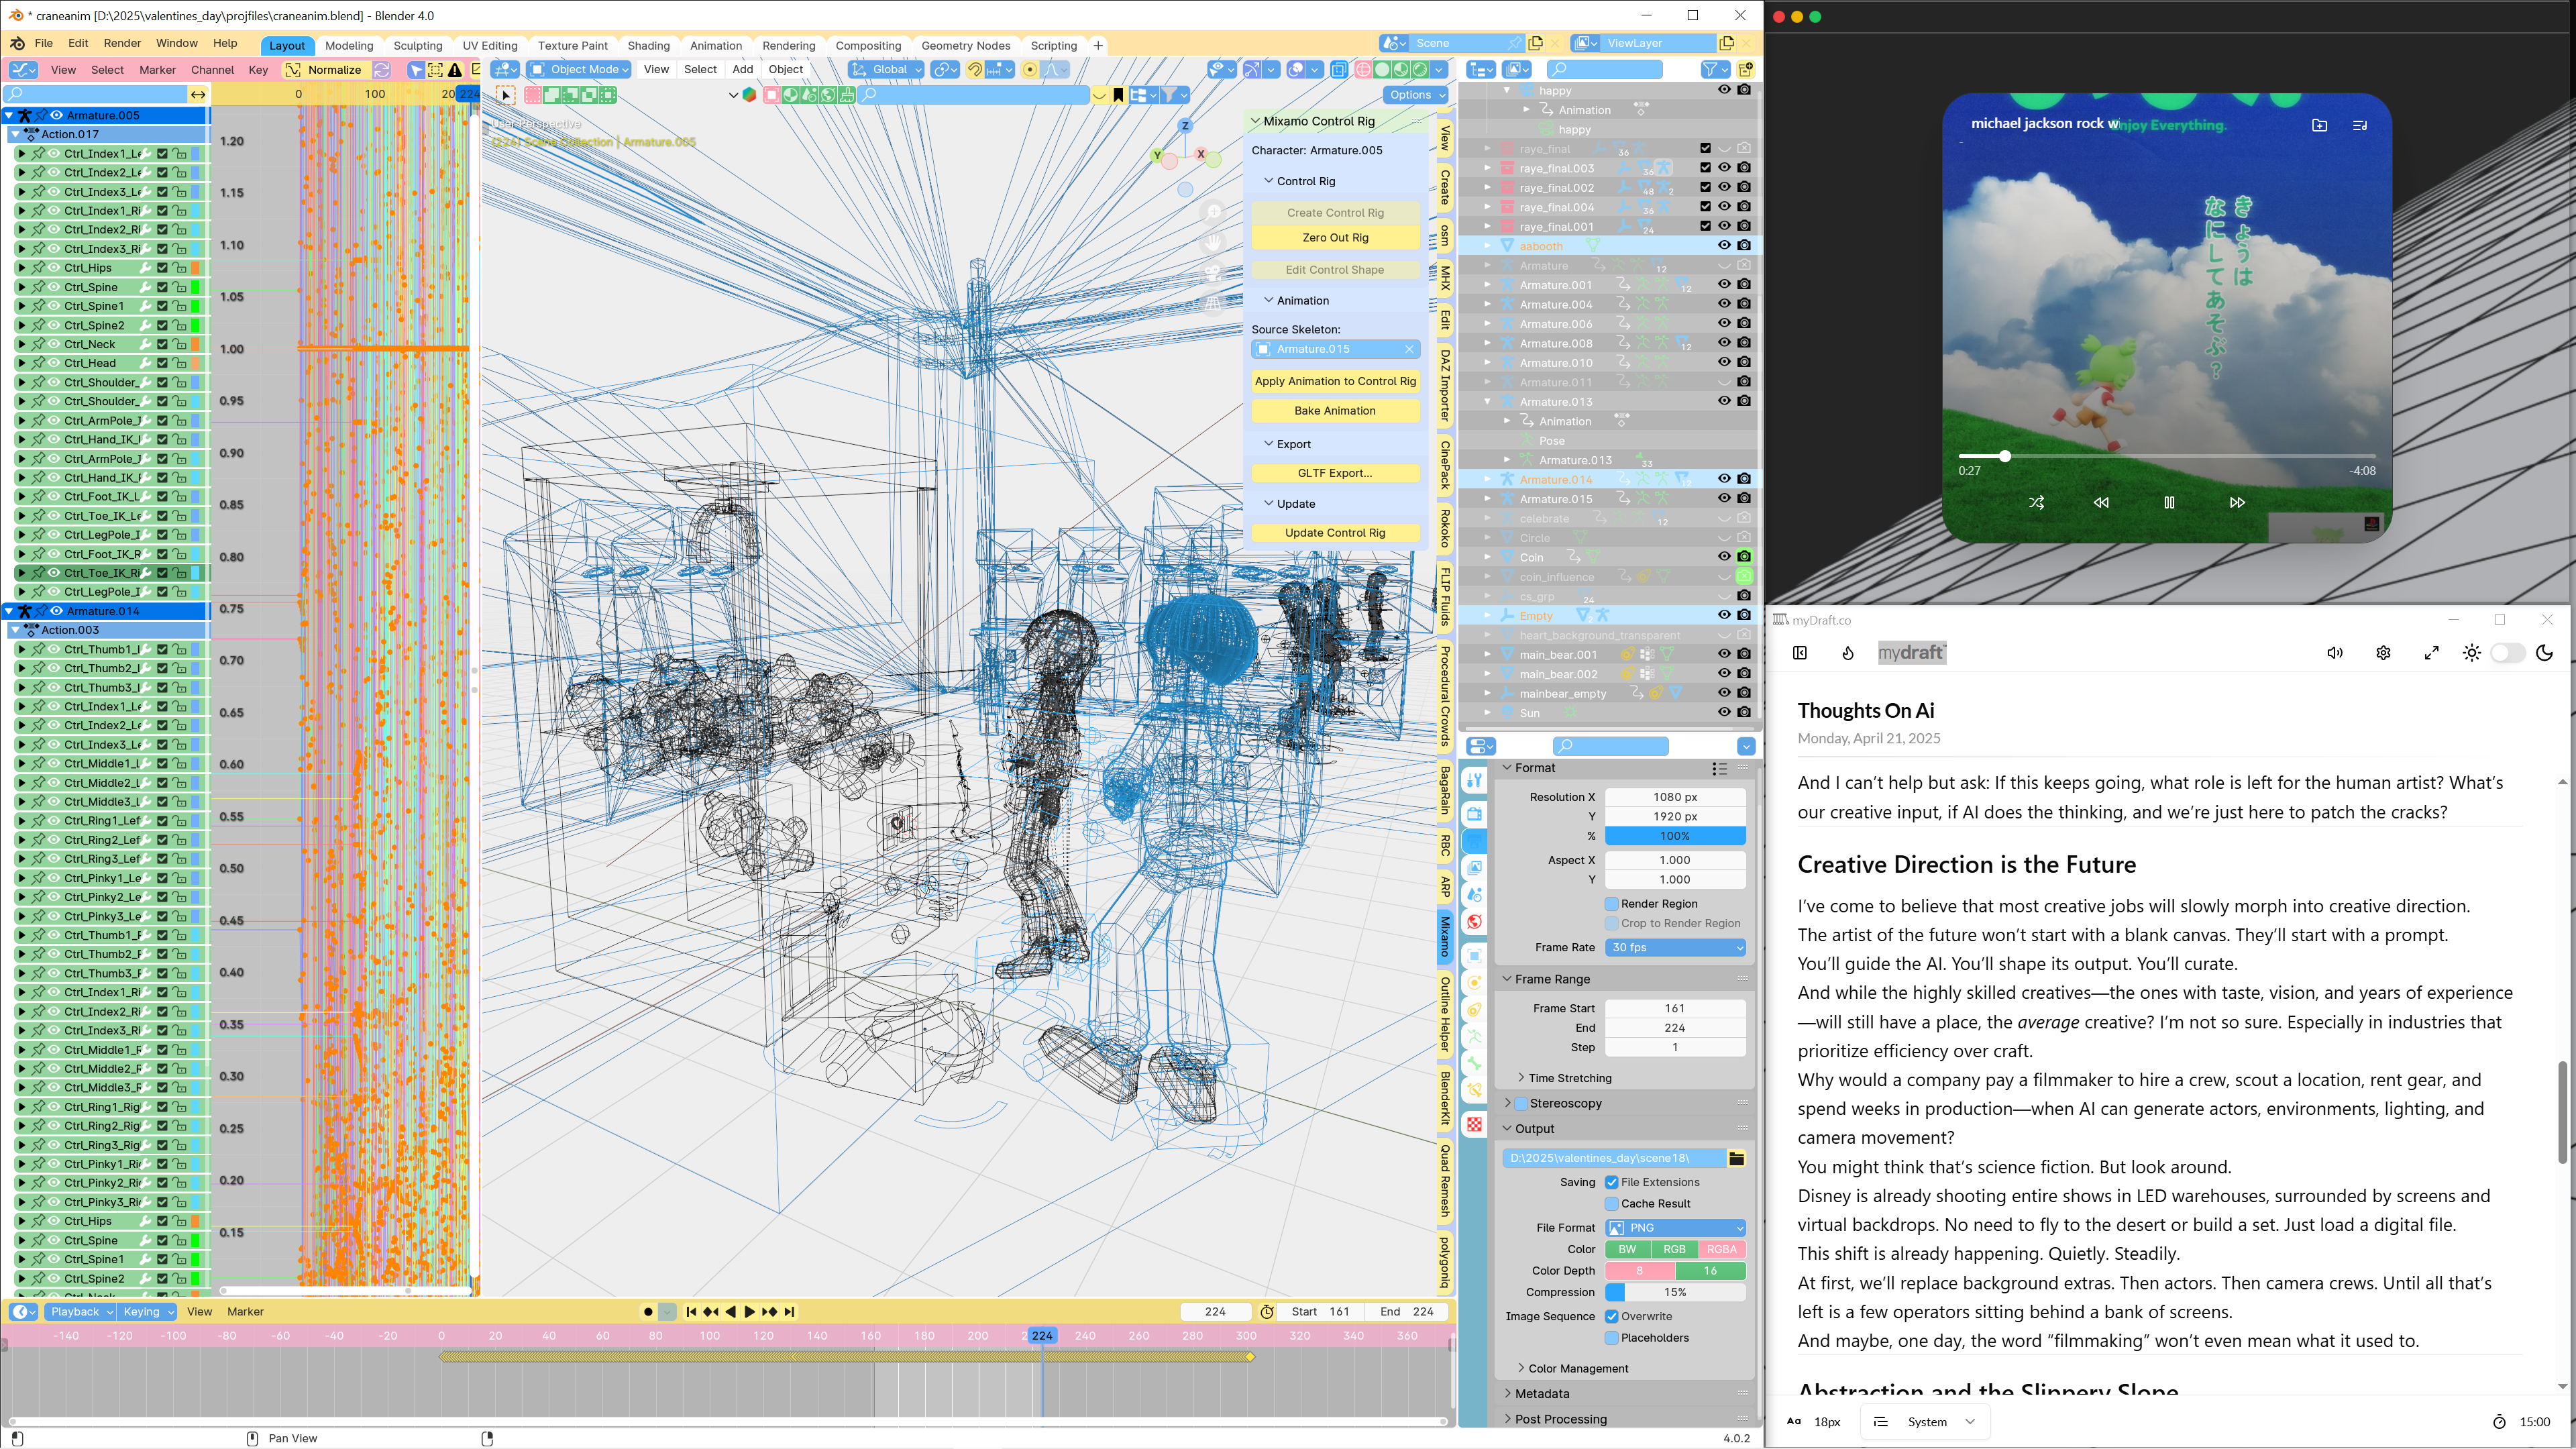
Task: Jump to timeline start frame button
Action: coord(691,1311)
